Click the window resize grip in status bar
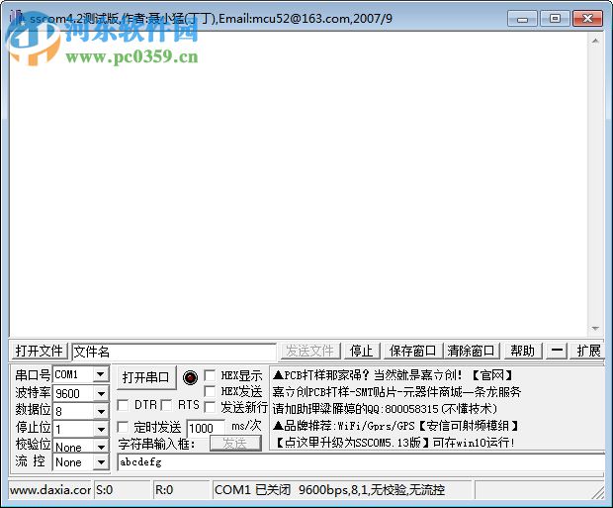The height and width of the screenshot is (508, 613). tap(598, 492)
